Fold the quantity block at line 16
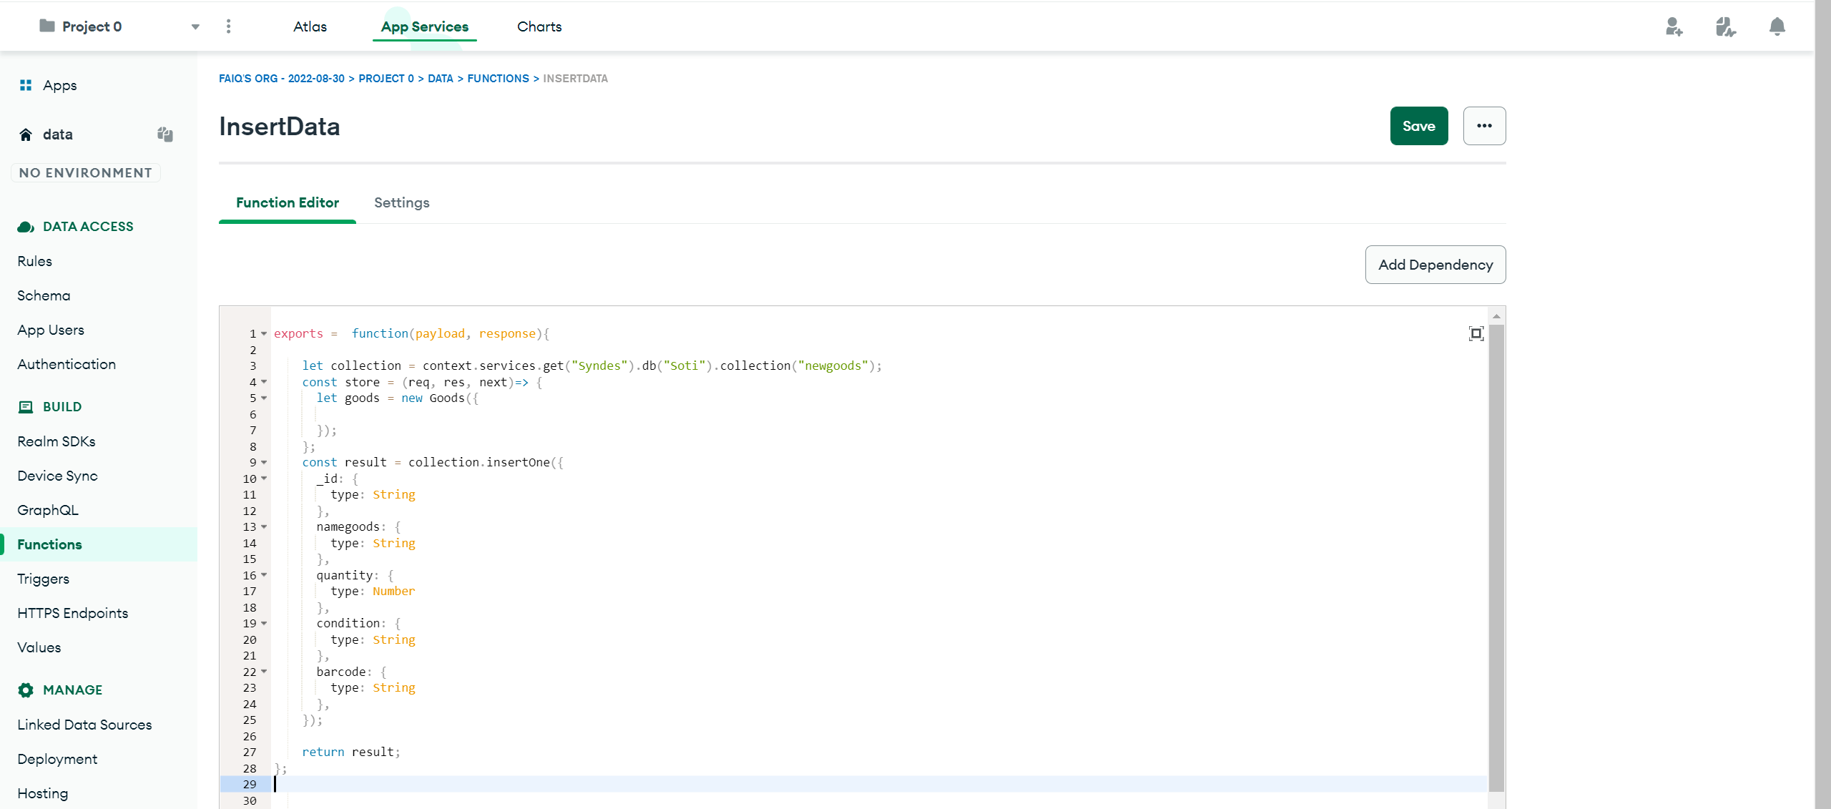Image resolution: width=1831 pixels, height=809 pixels. click(x=264, y=575)
